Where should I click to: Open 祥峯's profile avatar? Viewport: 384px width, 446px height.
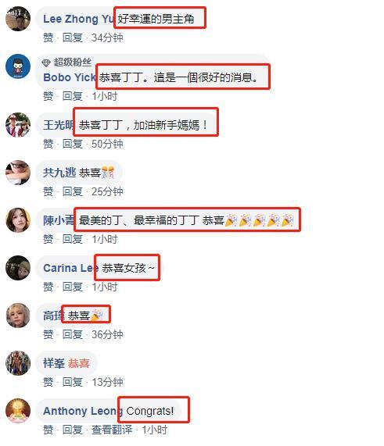(x=18, y=363)
